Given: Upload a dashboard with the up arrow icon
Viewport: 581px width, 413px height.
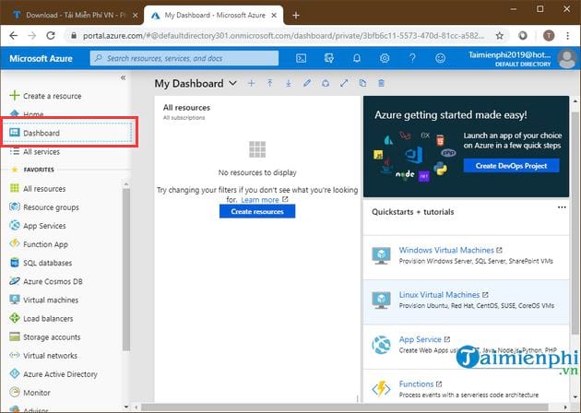Looking at the screenshot, I should [269, 83].
